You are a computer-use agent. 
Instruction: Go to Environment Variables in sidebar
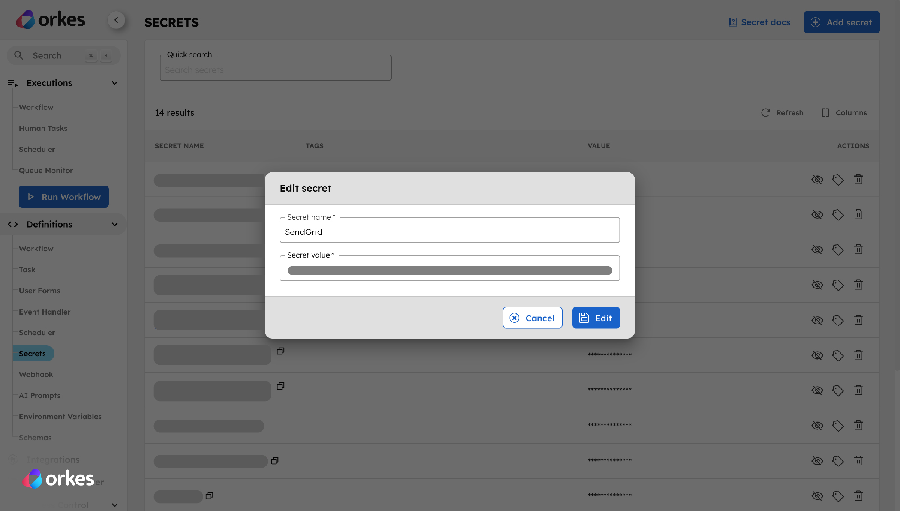pos(60,417)
